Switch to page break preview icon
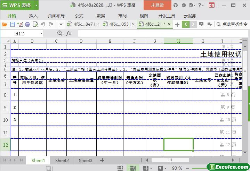Image resolution: width=250 pixels, height=171 pixels. pos(133,168)
